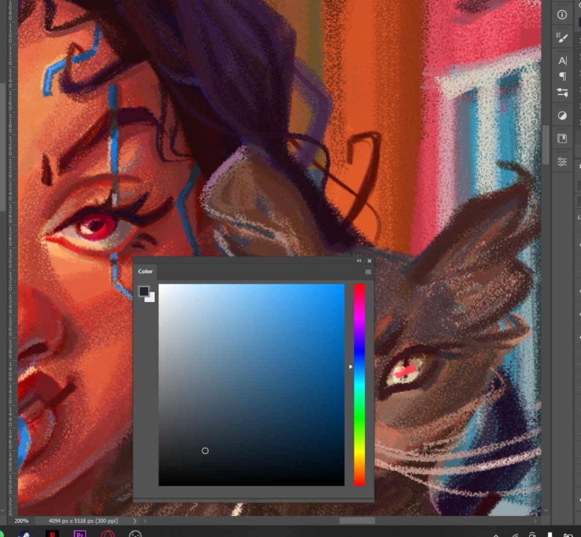Click the horizontal scrollbar thumb
Image resolution: width=581 pixels, height=537 pixels.
tap(357, 521)
